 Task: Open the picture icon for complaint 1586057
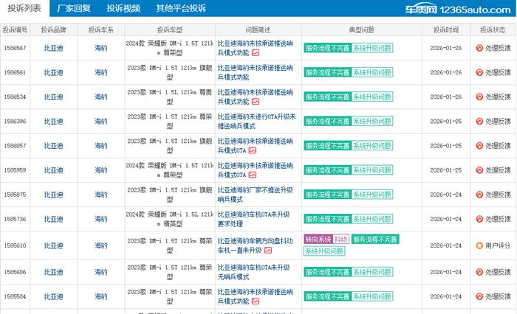pos(253,150)
